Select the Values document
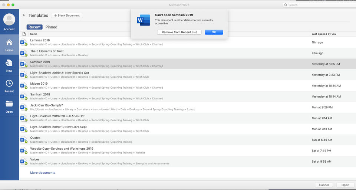 [35, 159]
